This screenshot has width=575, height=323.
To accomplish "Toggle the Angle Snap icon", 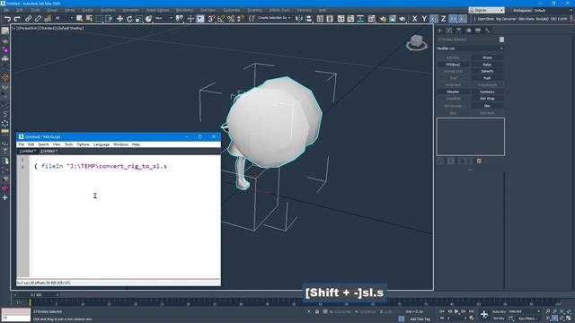I will [x=221, y=19].
